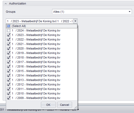The height and width of the screenshot is (113, 134).
Task: Toggle the (Select All) checkbox
Action: (9, 26)
